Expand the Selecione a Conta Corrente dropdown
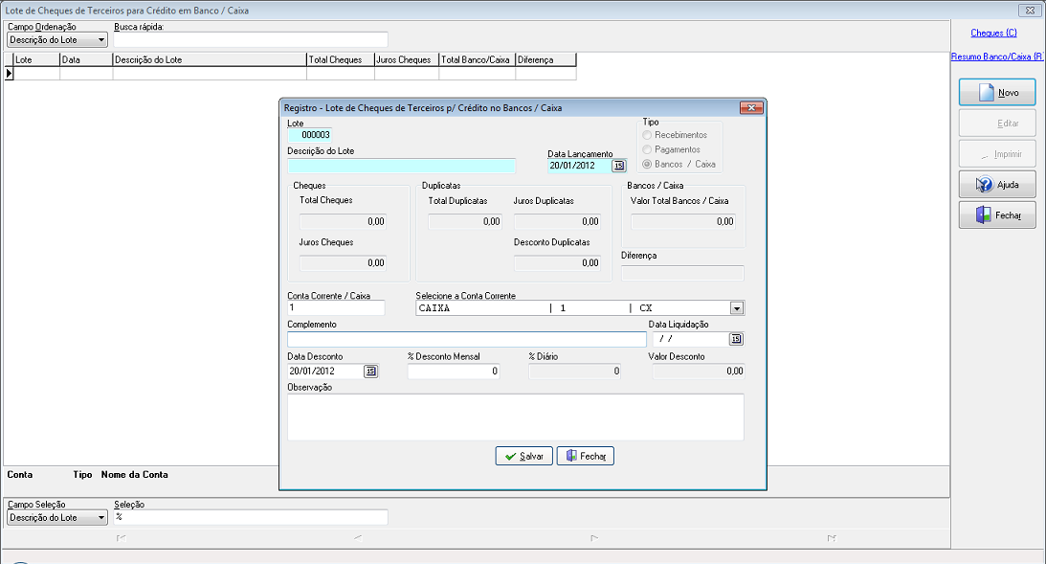Viewport: 1046px width, 564px height. tap(737, 308)
